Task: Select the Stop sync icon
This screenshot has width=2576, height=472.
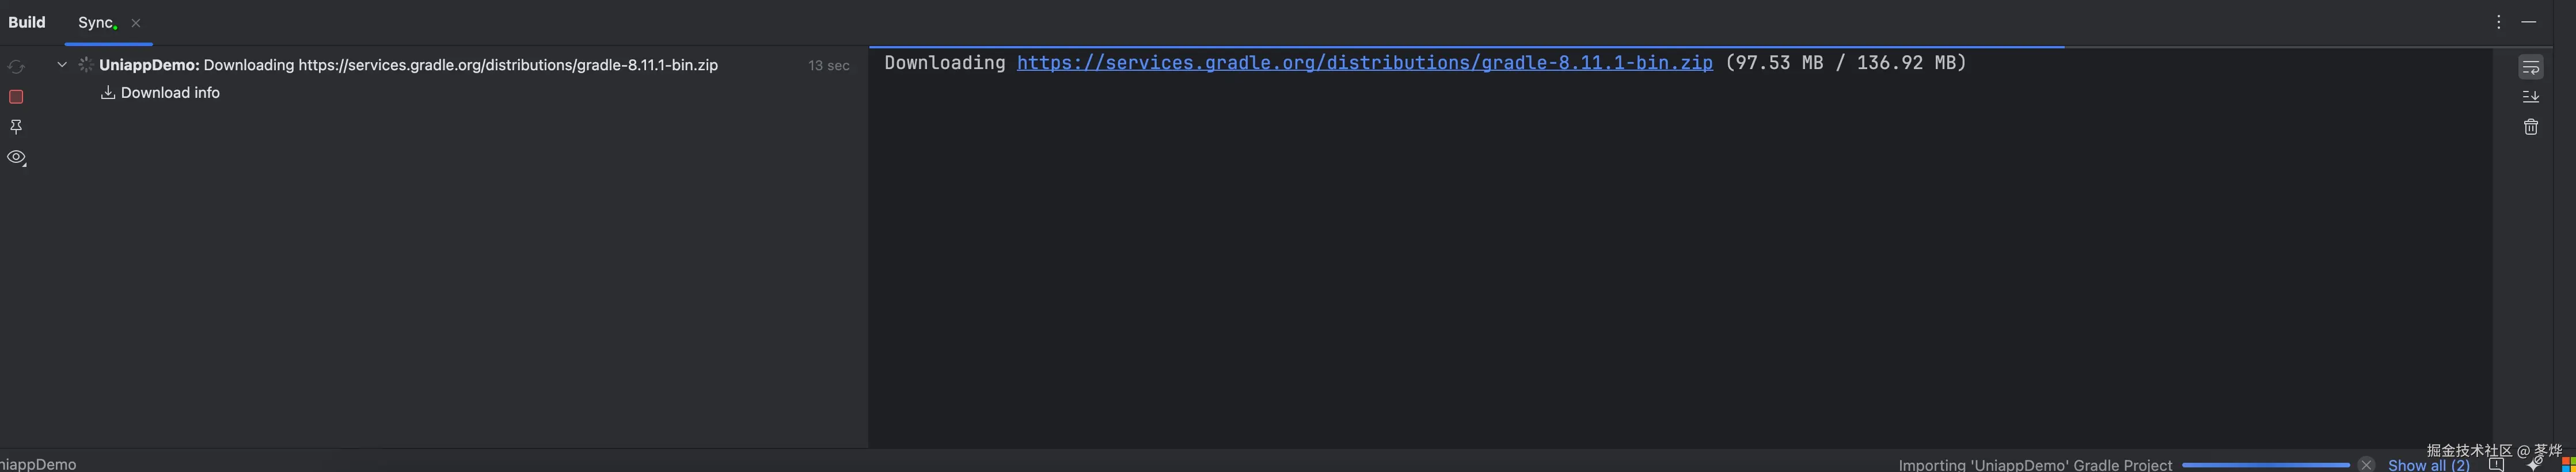Action: pos(16,96)
